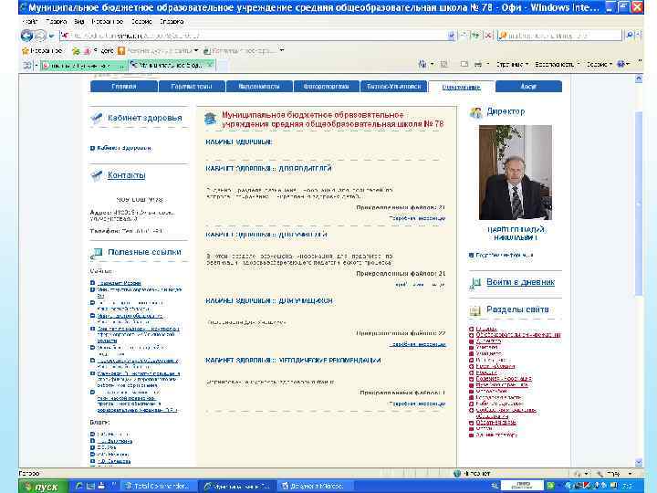The height and width of the screenshot is (493, 657).
Task: Open КАБИНЕТ ЗДОРОВЬЯ :: ДЛЯ УЧАЩИХСЯ heading
Action: 269,300
